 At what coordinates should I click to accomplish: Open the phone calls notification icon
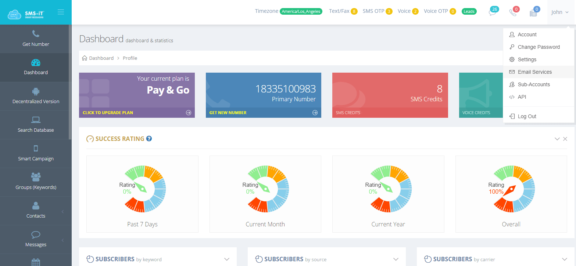(x=513, y=12)
